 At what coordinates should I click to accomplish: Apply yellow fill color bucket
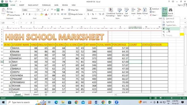pos(41,14)
